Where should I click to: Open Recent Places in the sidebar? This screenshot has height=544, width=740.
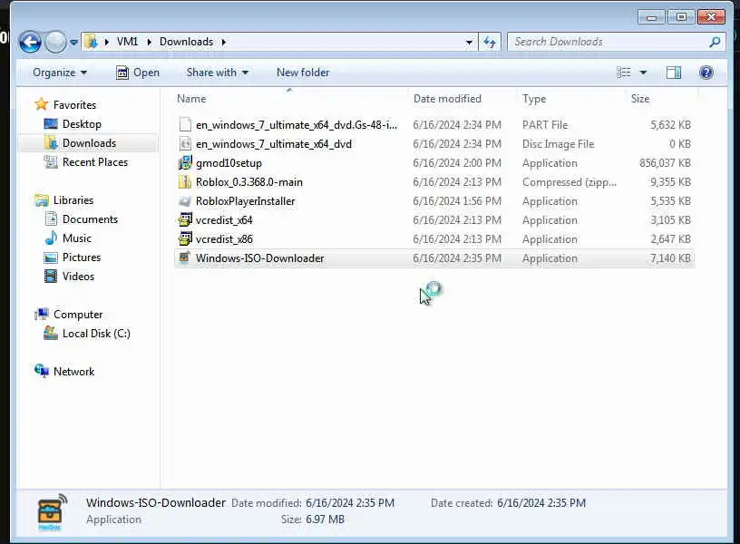click(x=95, y=162)
